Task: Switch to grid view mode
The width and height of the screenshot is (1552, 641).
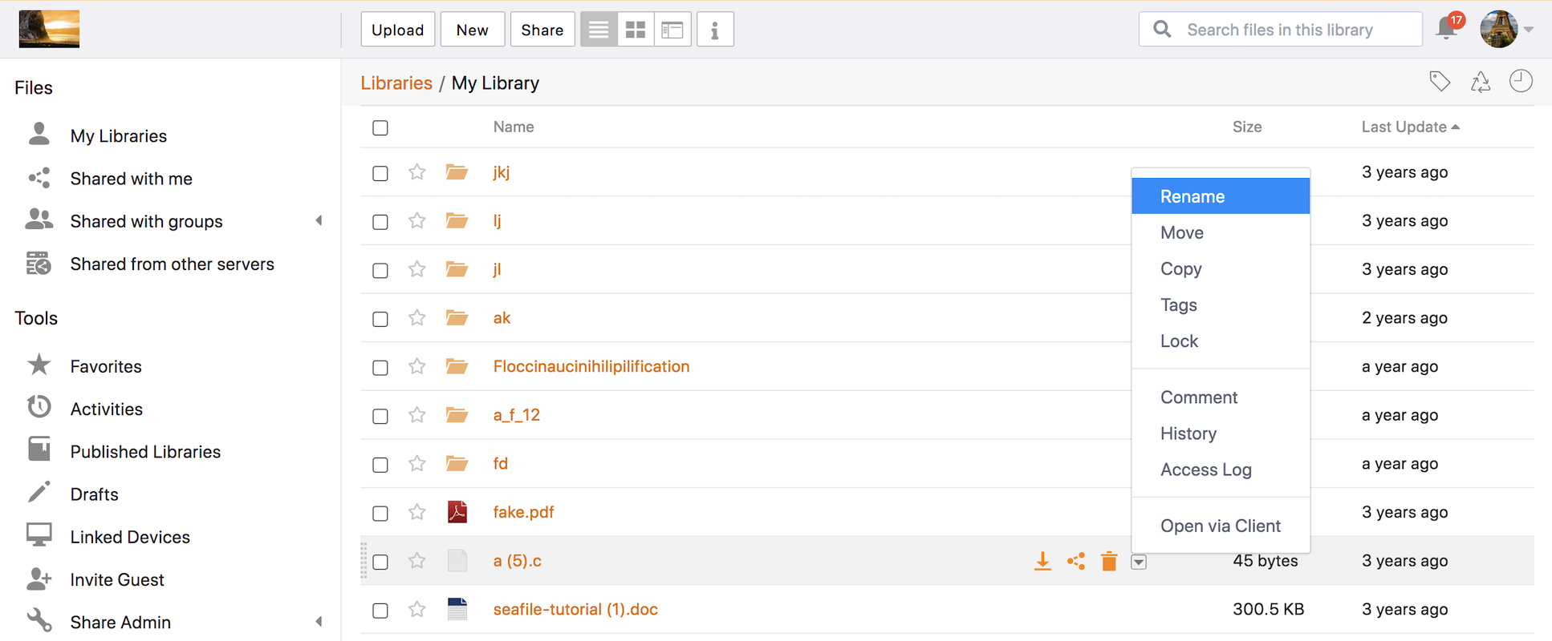Action: 635,30
